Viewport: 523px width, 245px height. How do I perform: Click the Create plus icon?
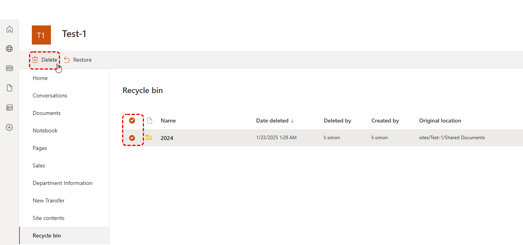[x=10, y=128]
